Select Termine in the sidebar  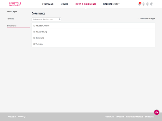coord(10,19)
